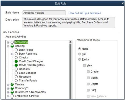This screenshot has height=100, width=125.
Task: Close the Edit Role dialog
Action: [x=123, y=3]
